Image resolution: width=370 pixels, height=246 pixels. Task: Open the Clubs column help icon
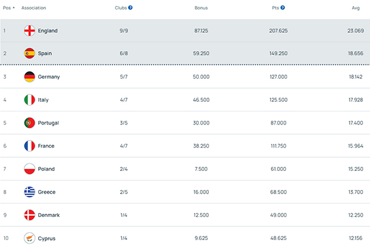point(130,8)
